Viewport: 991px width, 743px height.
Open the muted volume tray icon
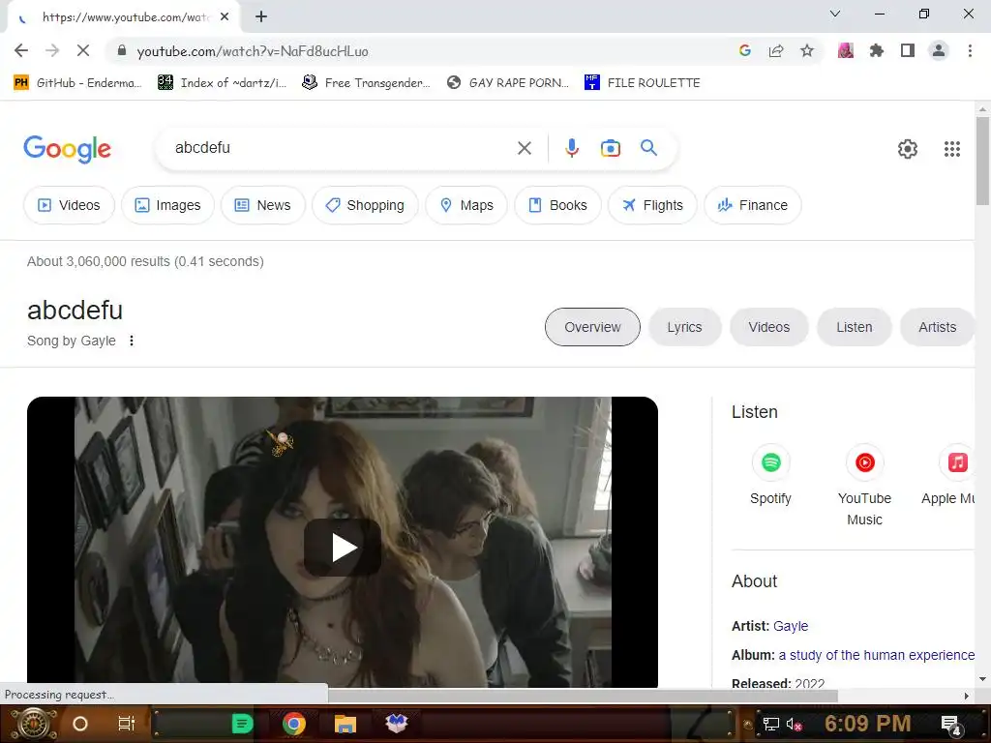point(794,724)
